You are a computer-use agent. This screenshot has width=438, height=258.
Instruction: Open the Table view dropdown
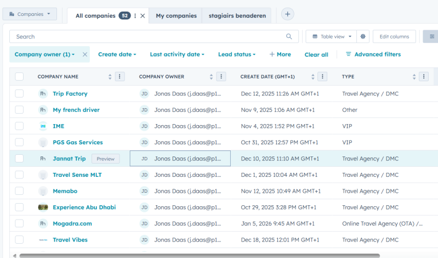(331, 37)
